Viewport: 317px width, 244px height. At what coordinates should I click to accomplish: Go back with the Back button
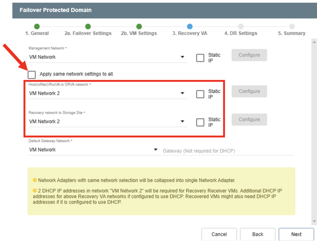click(258, 234)
